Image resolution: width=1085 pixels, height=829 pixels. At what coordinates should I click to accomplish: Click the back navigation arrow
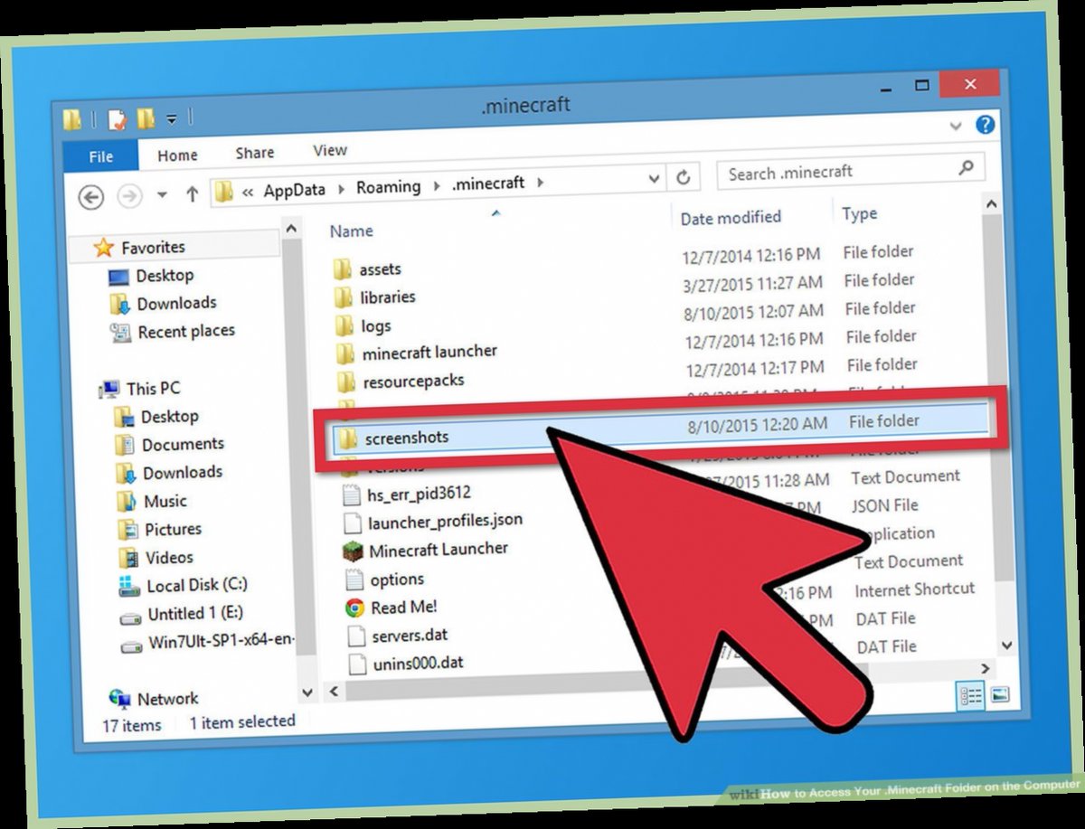point(90,197)
